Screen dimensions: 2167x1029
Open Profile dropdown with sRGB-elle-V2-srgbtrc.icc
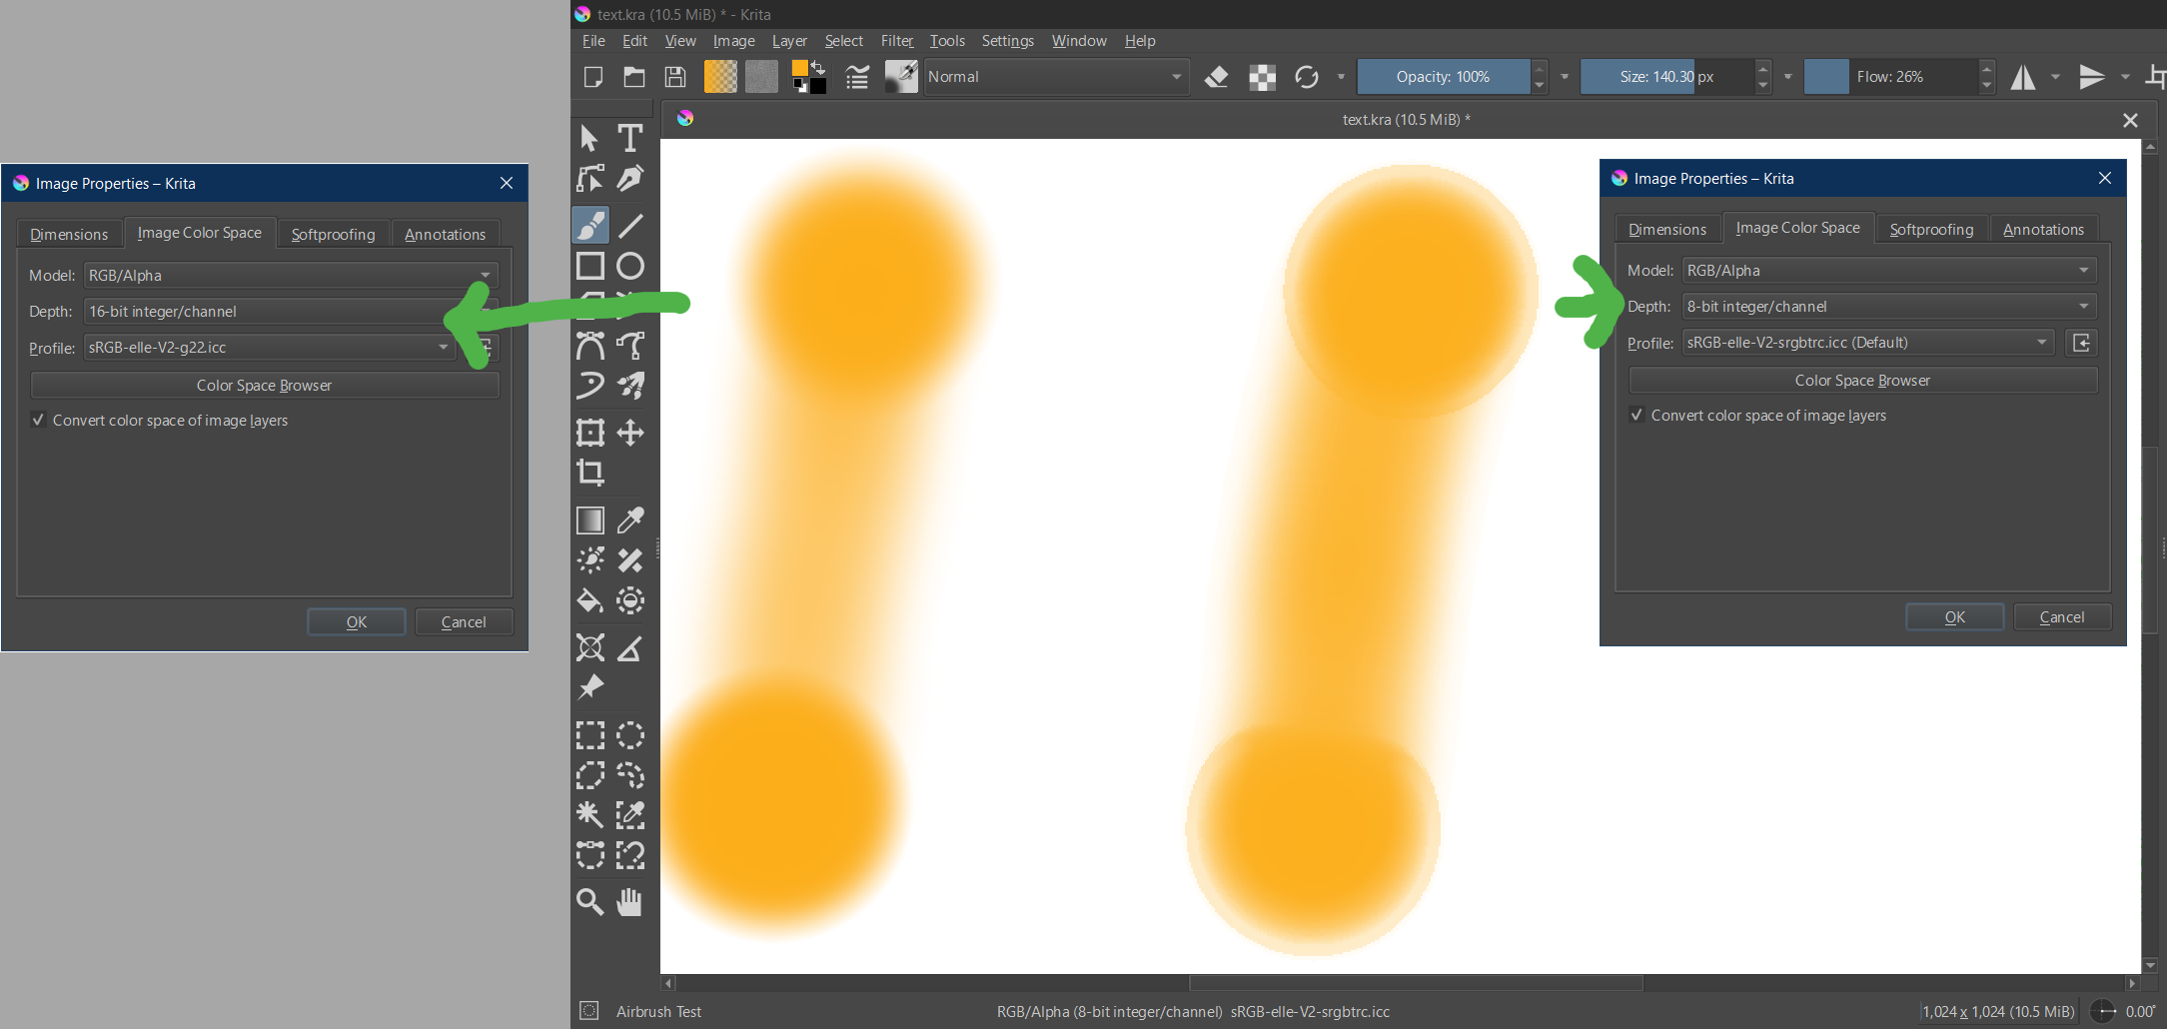[x=1866, y=343]
